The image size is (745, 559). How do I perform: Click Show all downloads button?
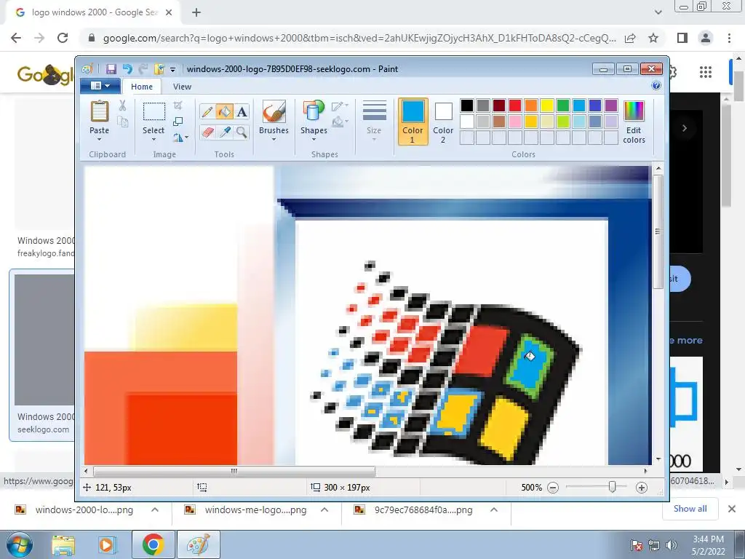pos(690,509)
